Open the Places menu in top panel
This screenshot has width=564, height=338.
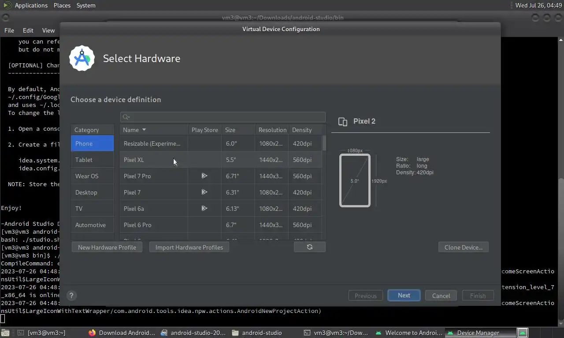point(62,5)
